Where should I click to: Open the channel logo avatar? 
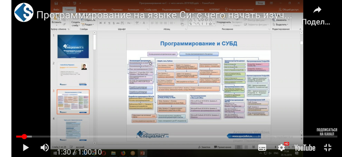click(x=23, y=12)
